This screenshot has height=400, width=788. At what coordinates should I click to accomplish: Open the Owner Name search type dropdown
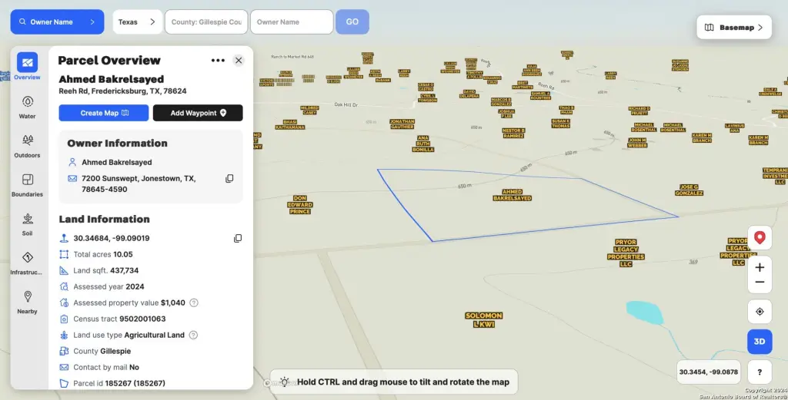57,22
